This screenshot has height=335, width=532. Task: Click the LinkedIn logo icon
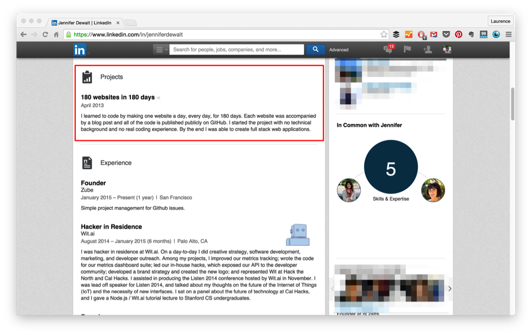(80, 49)
